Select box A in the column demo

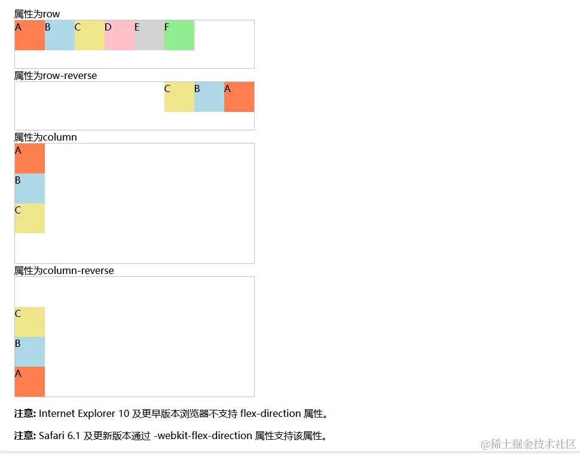click(29, 159)
